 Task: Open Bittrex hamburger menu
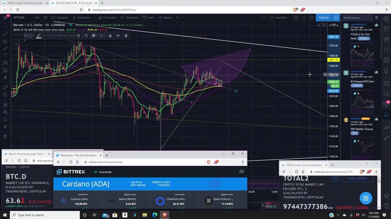click(241, 172)
